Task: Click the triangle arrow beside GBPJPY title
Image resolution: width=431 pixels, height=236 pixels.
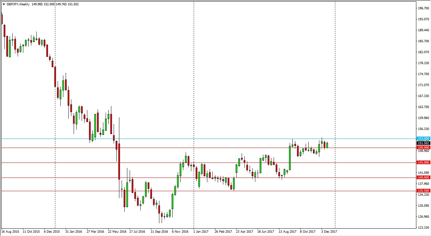Action: (3, 4)
